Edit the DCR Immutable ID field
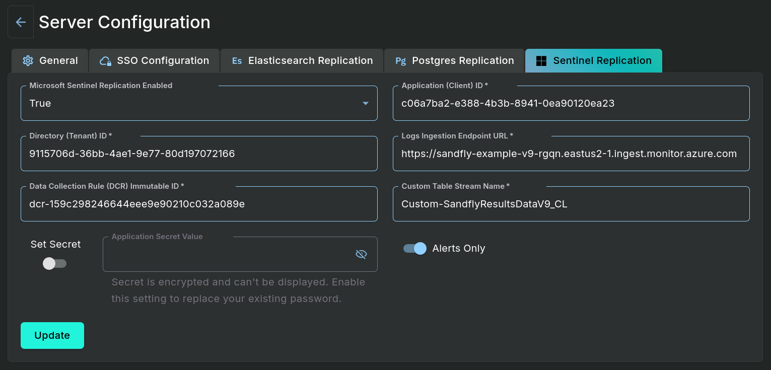The width and height of the screenshot is (771, 370). (x=199, y=204)
